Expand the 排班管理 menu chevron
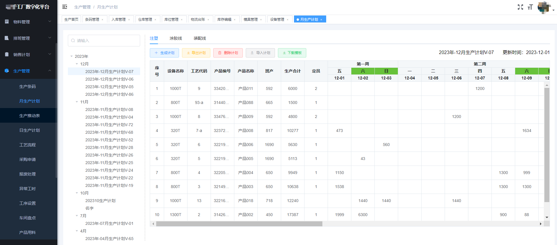The width and height of the screenshot is (557, 245). 50,38
